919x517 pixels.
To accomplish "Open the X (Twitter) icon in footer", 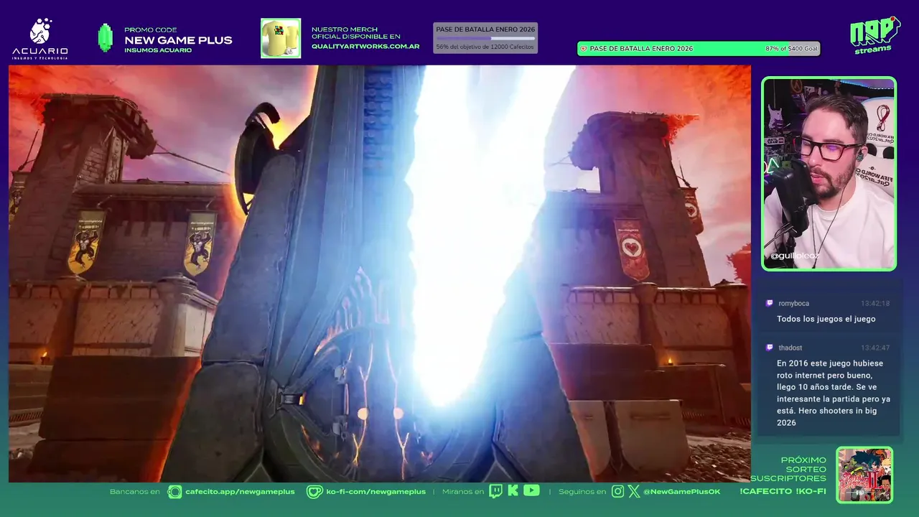I will click(634, 491).
